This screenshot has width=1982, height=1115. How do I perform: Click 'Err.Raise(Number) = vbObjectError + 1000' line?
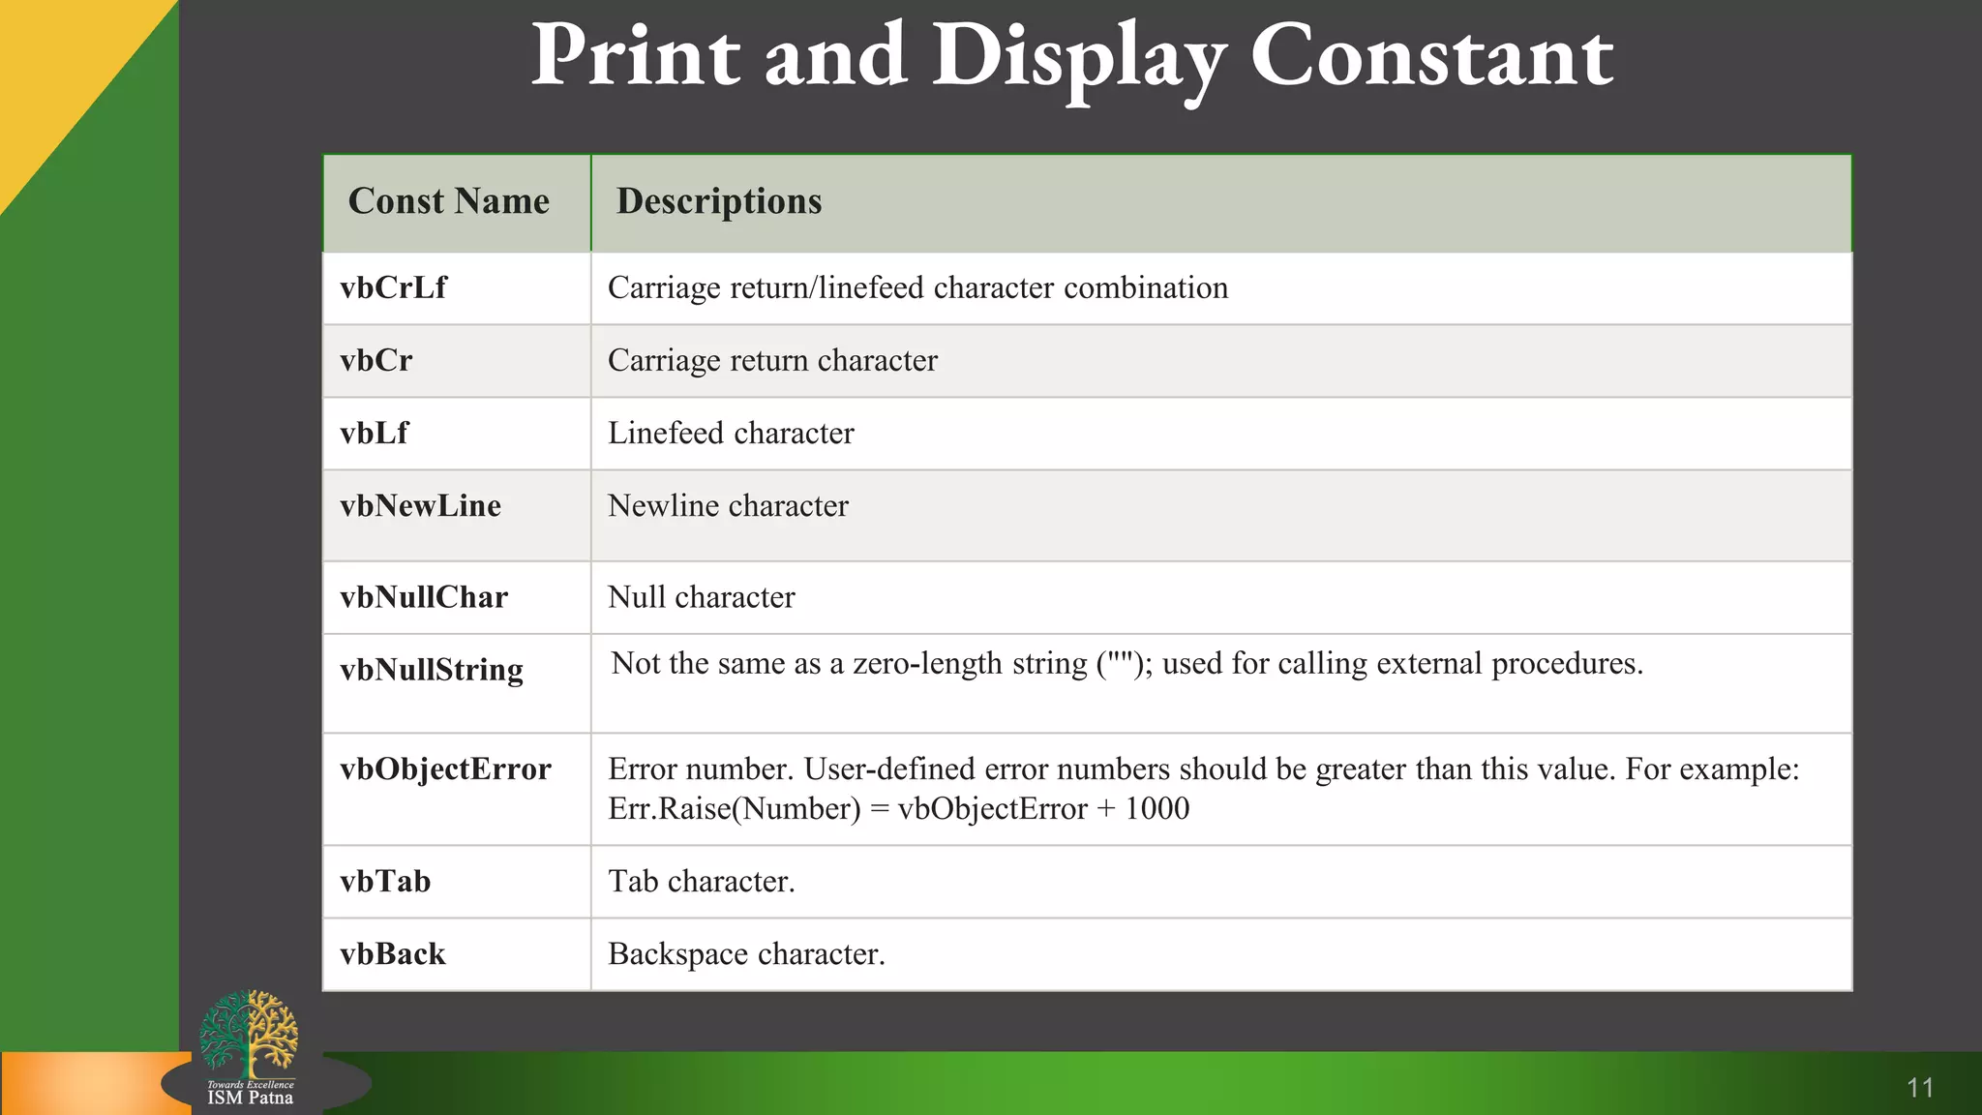point(898,809)
